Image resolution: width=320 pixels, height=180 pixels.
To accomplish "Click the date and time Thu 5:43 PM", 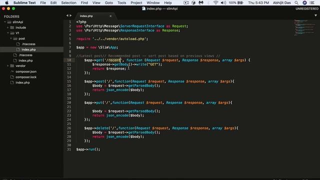I will (x=258, y=2).
